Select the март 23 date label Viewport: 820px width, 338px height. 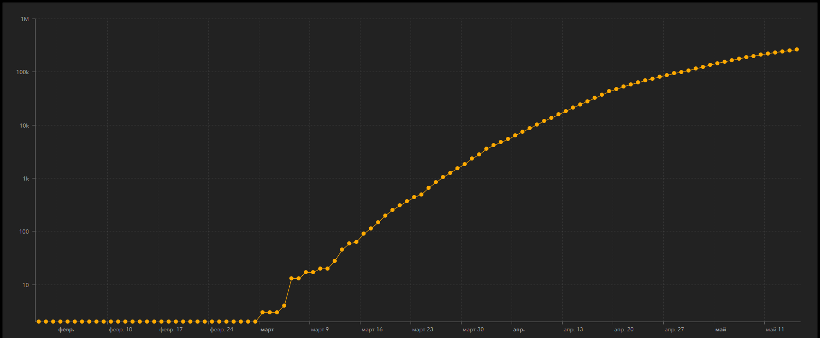[x=422, y=329]
